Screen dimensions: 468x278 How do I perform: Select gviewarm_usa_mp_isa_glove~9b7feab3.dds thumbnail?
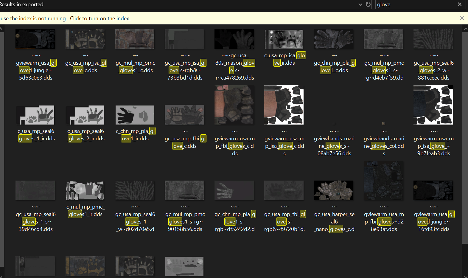(x=433, y=105)
